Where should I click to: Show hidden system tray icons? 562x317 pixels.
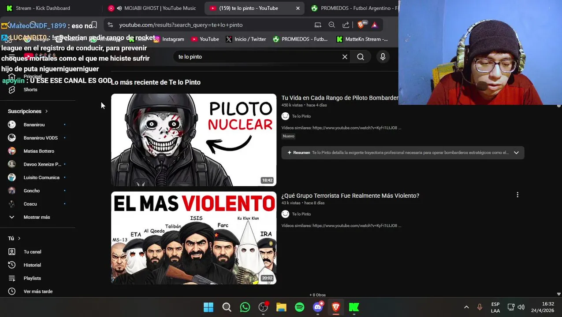466,307
